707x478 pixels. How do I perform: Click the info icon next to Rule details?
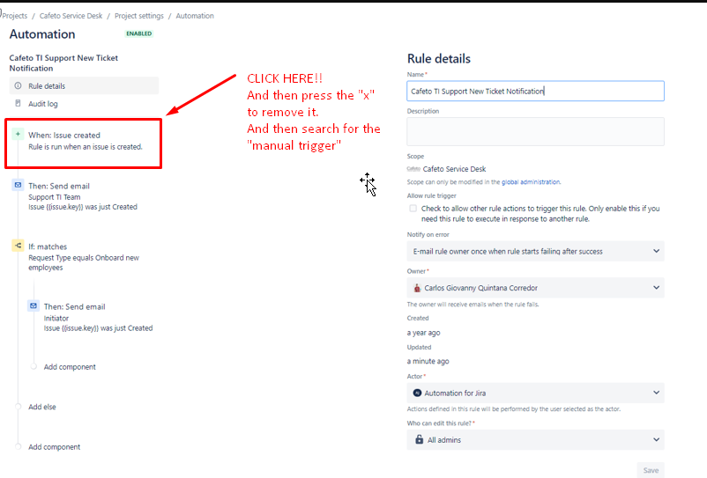point(18,85)
